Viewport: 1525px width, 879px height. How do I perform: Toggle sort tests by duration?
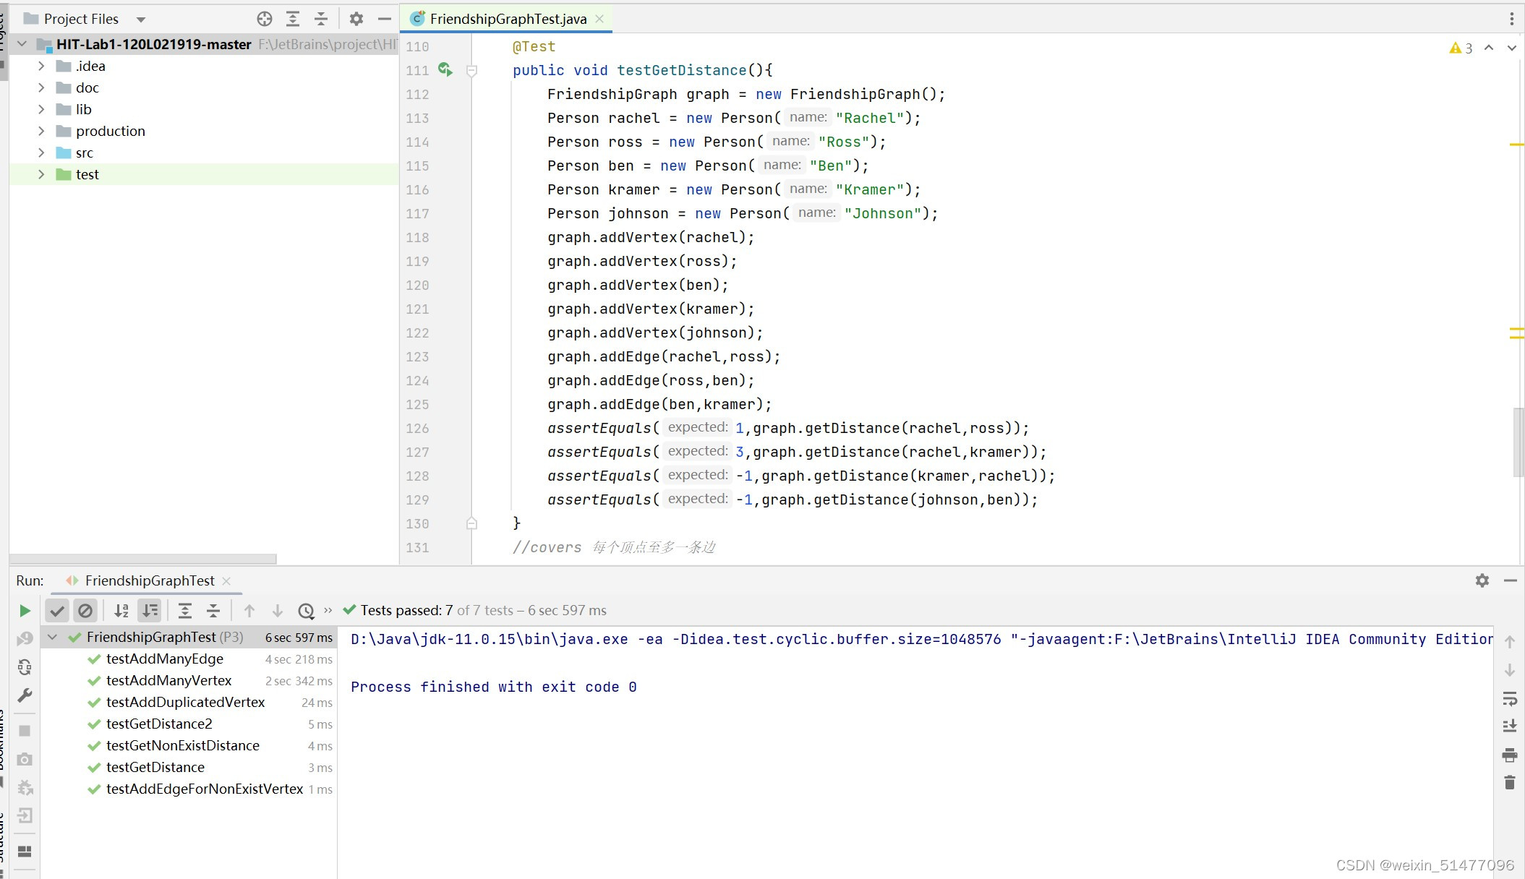click(x=150, y=611)
